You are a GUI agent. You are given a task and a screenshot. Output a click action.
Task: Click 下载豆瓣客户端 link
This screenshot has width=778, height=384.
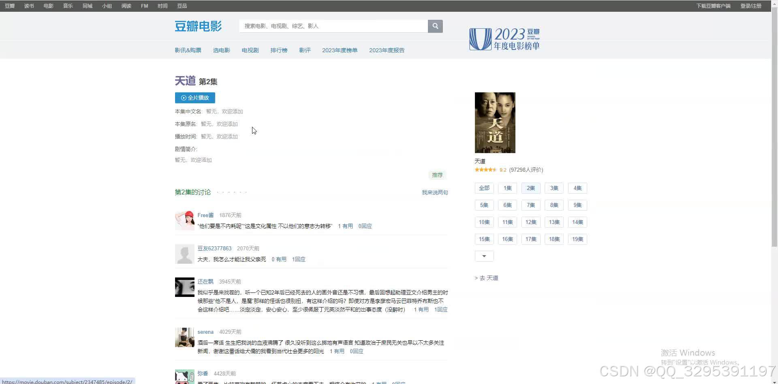point(714,6)
